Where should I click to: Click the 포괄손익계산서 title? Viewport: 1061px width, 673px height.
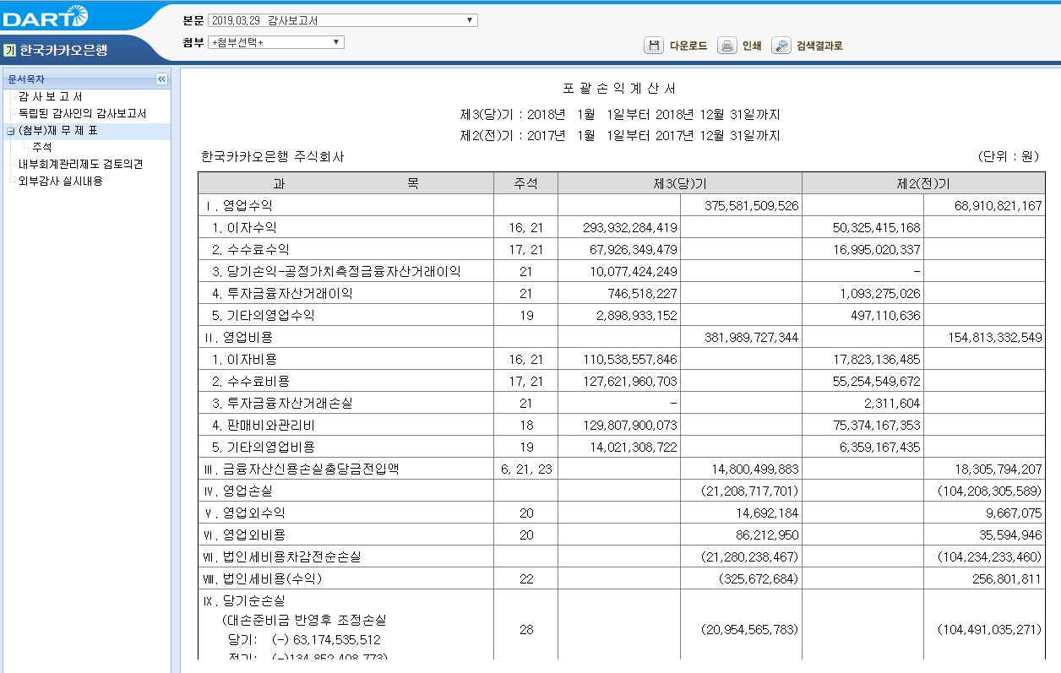(x=619, y=89)
